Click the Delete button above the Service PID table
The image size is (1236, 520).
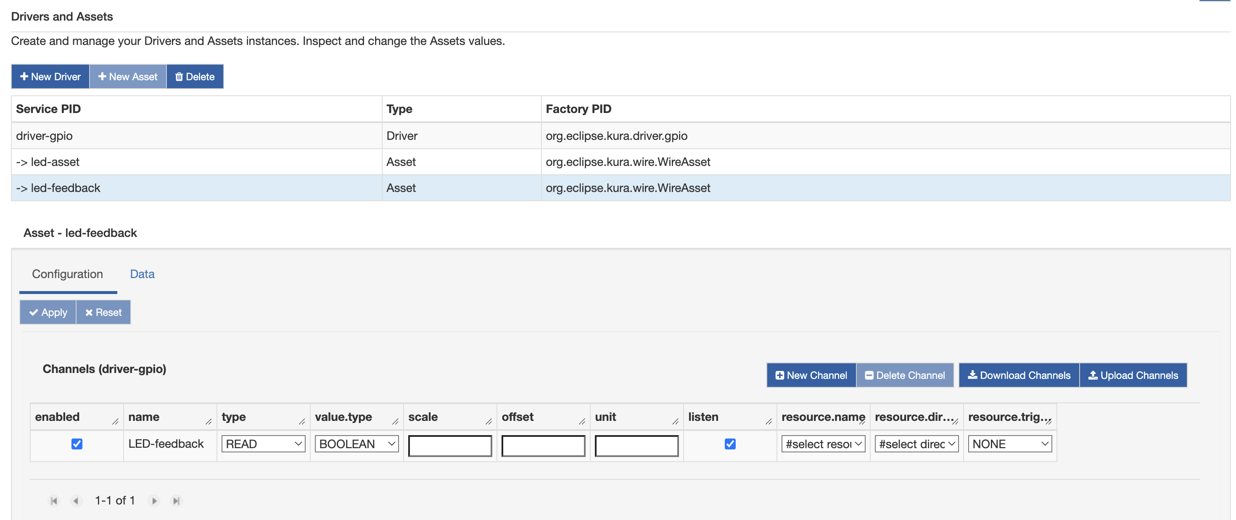(195, 77)
